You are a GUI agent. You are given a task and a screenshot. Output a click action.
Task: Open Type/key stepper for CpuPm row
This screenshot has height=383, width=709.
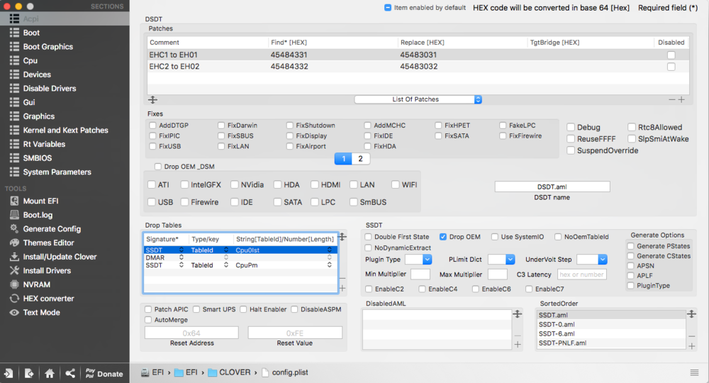226,265
